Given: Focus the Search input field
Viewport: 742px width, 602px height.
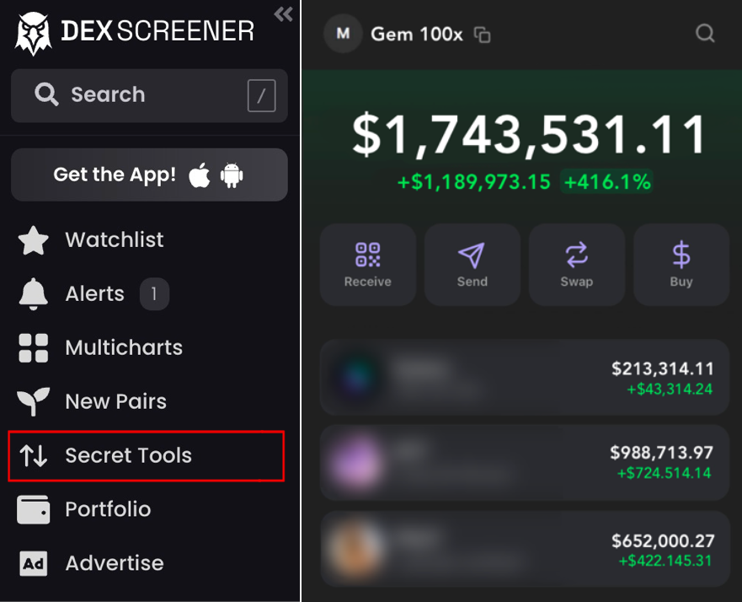Looking at the screenshot, I should pyautogui.click(x=149, y=95).
